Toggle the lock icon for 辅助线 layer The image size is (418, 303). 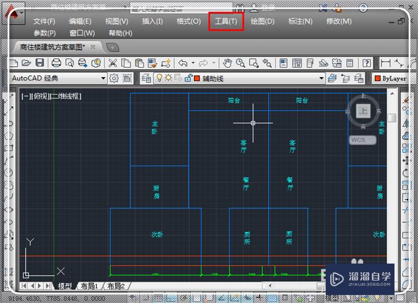coord(188,78)
